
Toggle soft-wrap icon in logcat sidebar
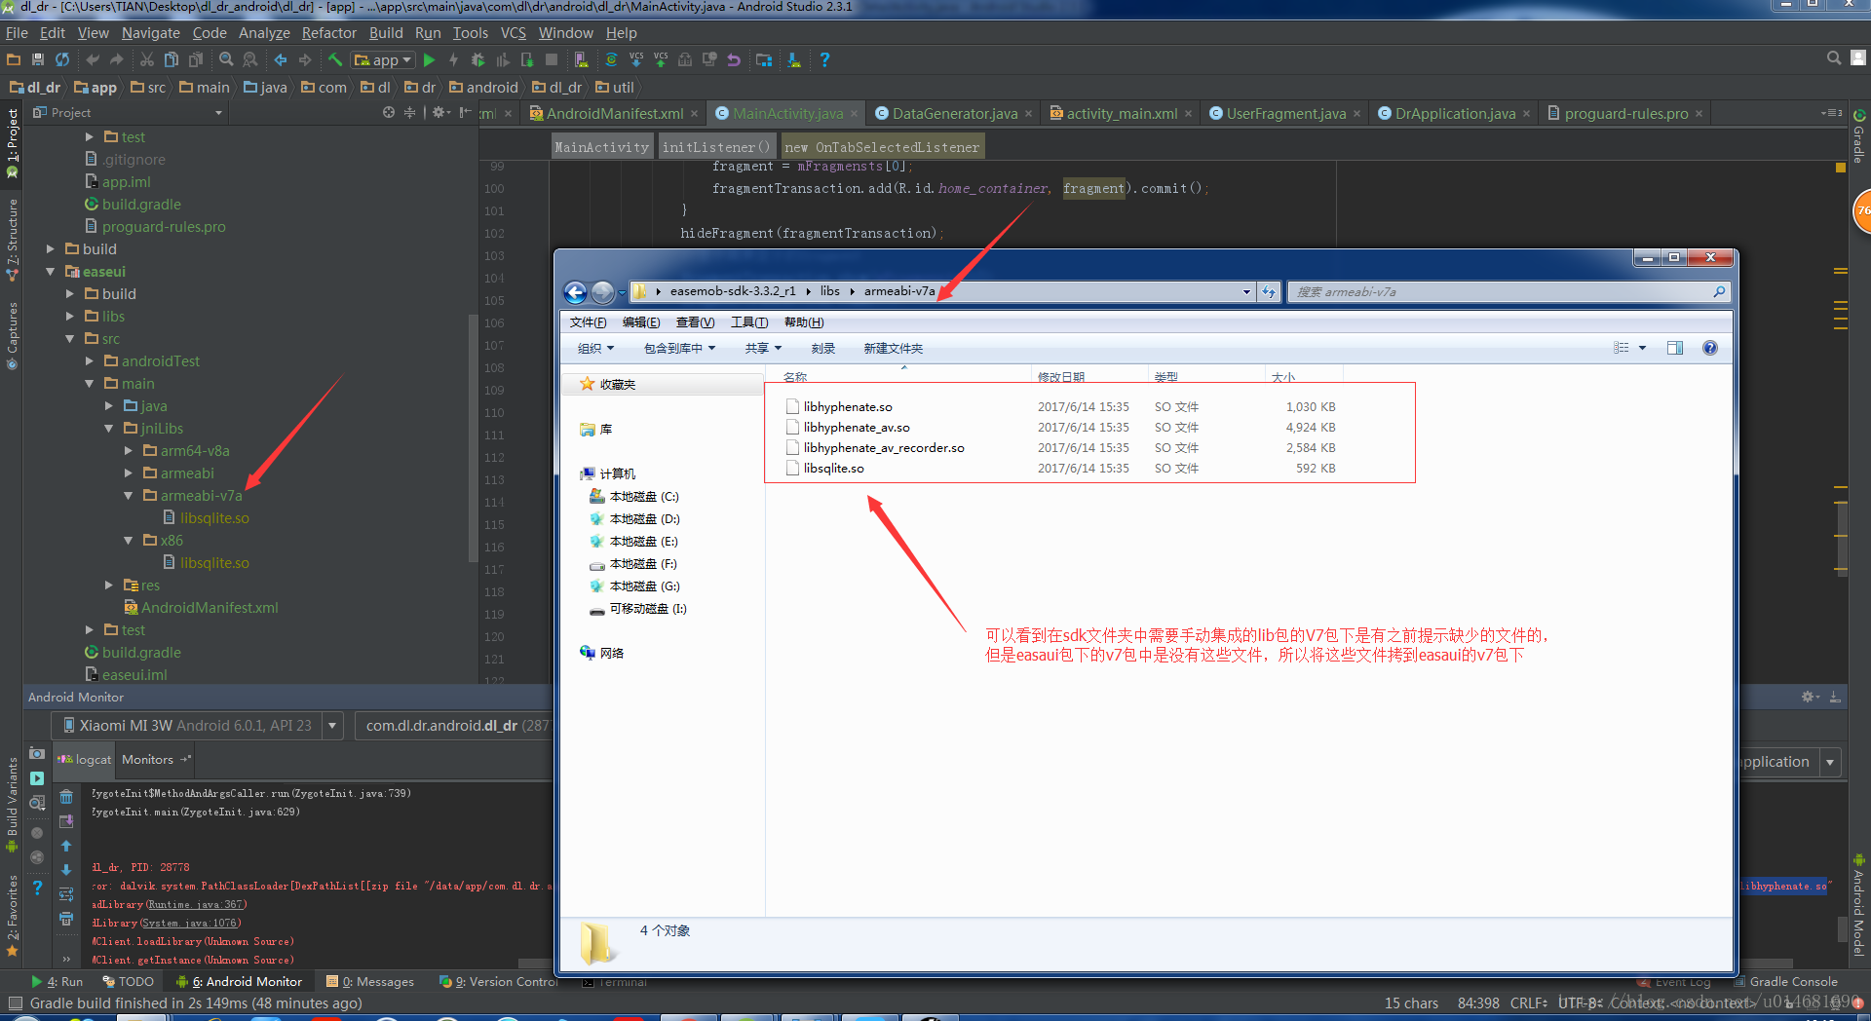(66, 894)
